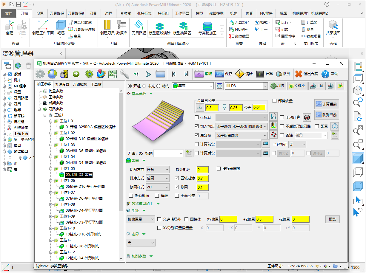Select the 精光 radio button
Viewport: 366px width, 273px height.
[159, 86]
